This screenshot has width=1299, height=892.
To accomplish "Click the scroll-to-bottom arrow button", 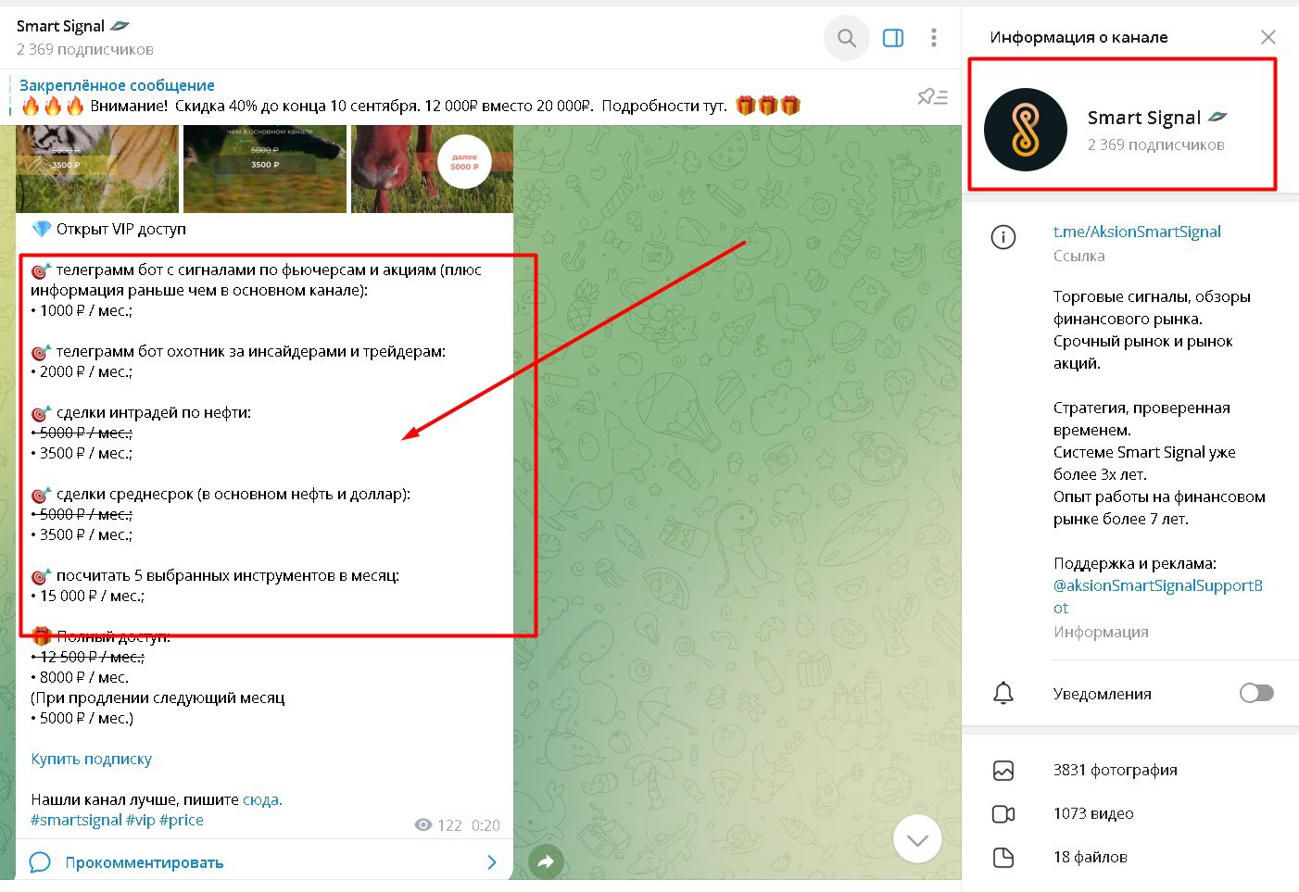I will 917,839.
